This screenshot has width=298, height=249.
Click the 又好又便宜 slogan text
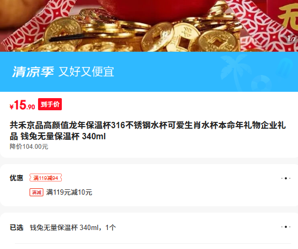click(x=86, y=72)
